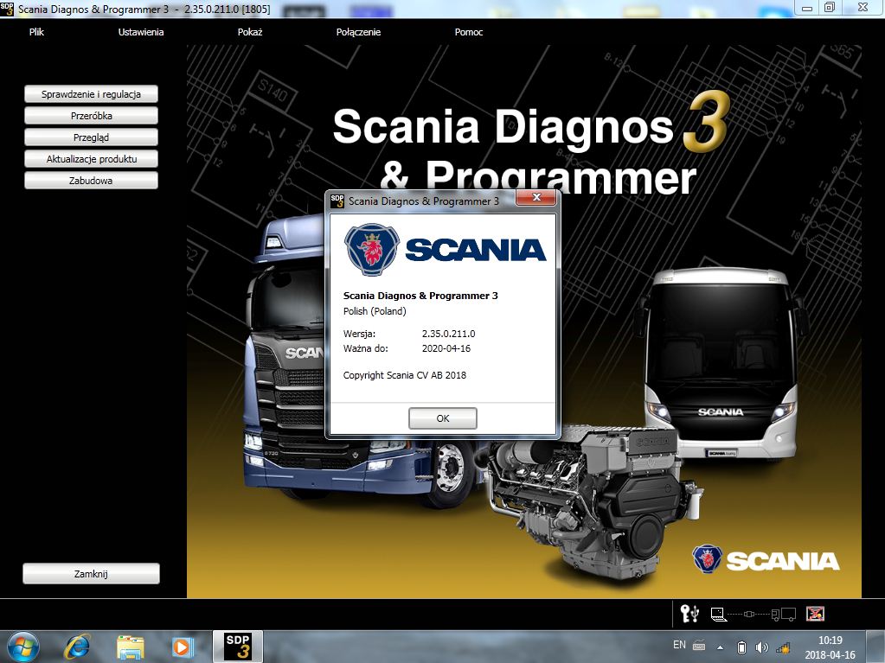The image size is (885, 663).
Task: Click the computer-to-vehicle connection status icon
Action: click(753, 614)
